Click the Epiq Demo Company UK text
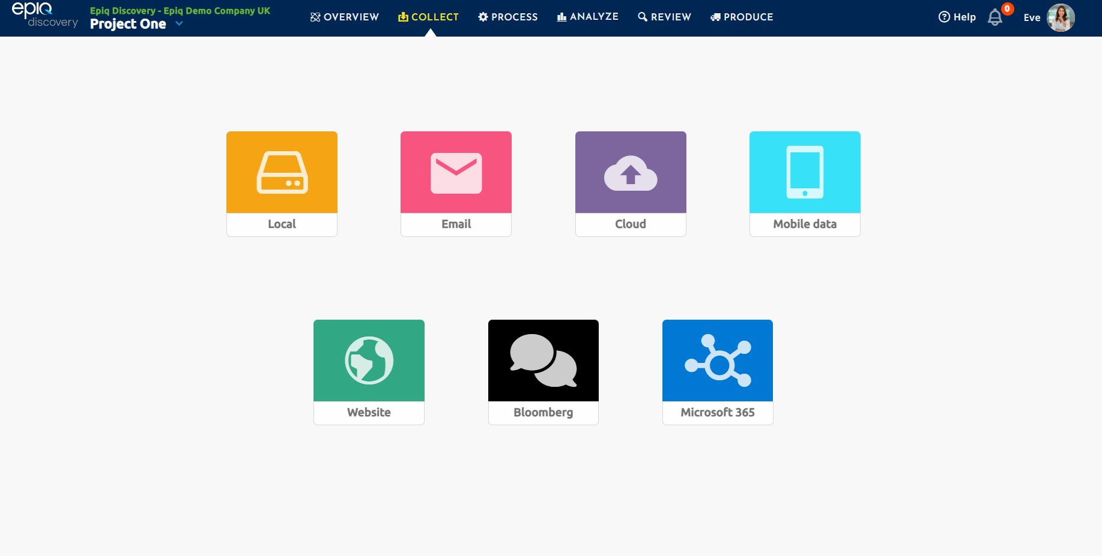Viewport: 1102px width, 556px height. click(x=217, y=11)
